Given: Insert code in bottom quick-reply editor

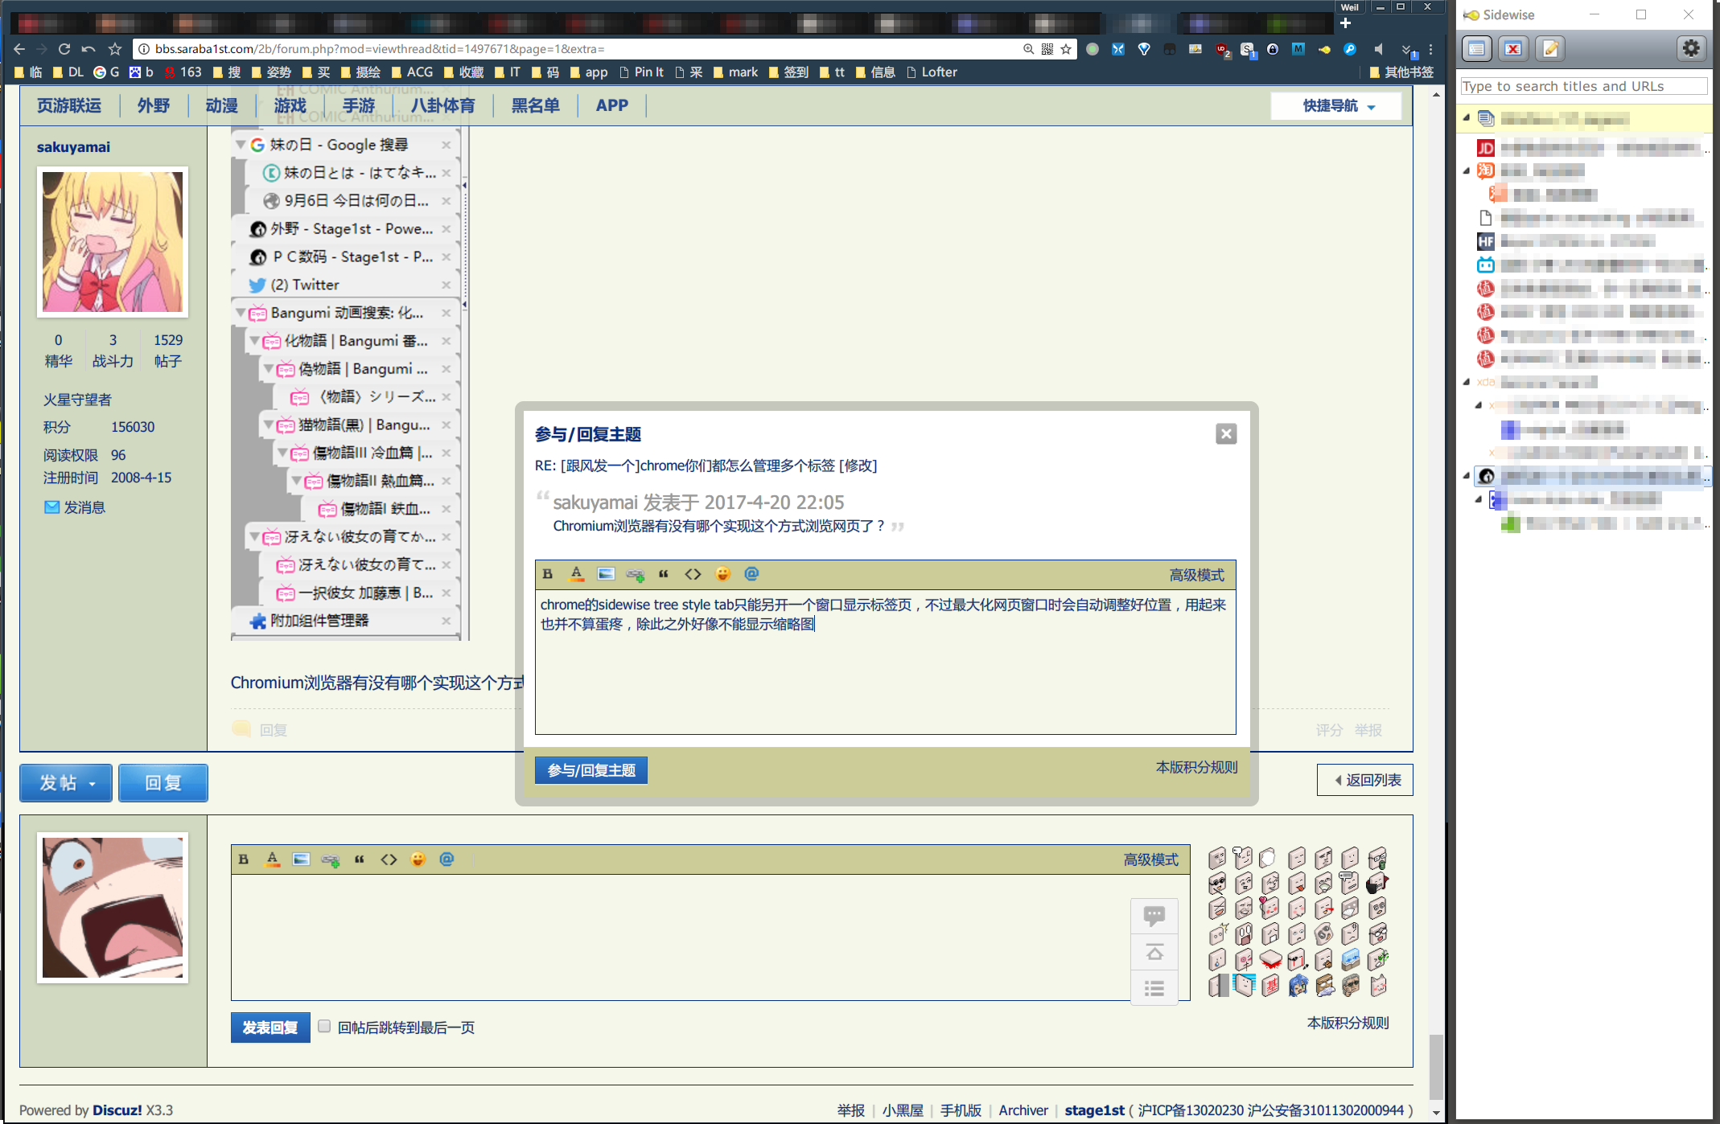Looking at the screenshot, I should tap(389, 859).
